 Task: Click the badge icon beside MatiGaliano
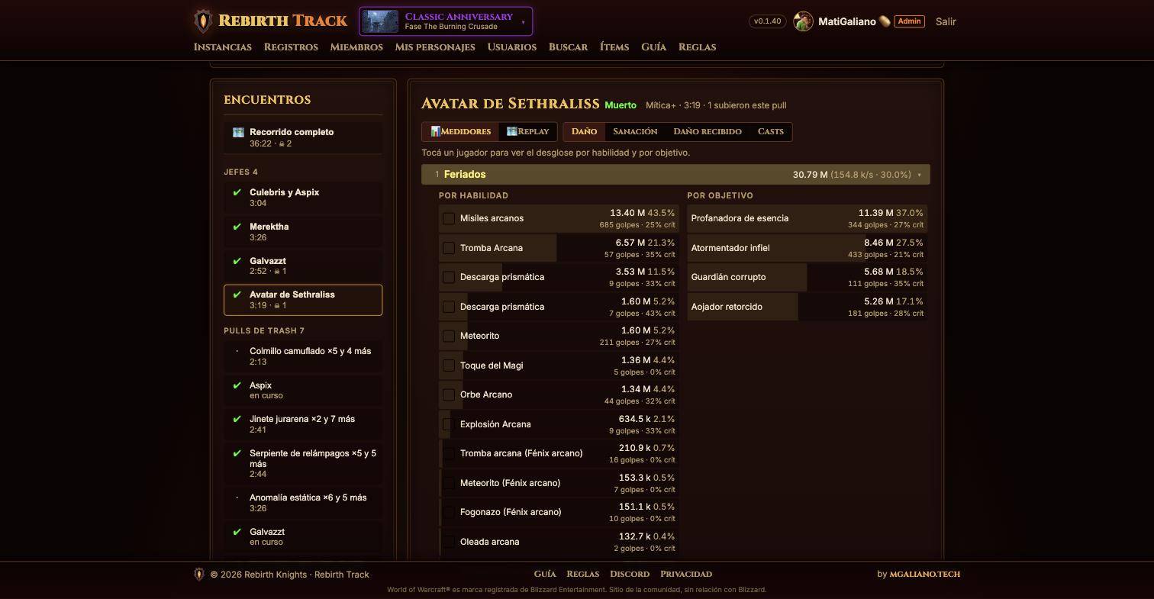[x=885, y=21]
